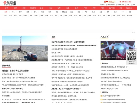This screenshot has height=103, width=137.
Task: Open the 重庆 regional channel link
Action: [x=90, y=16]
